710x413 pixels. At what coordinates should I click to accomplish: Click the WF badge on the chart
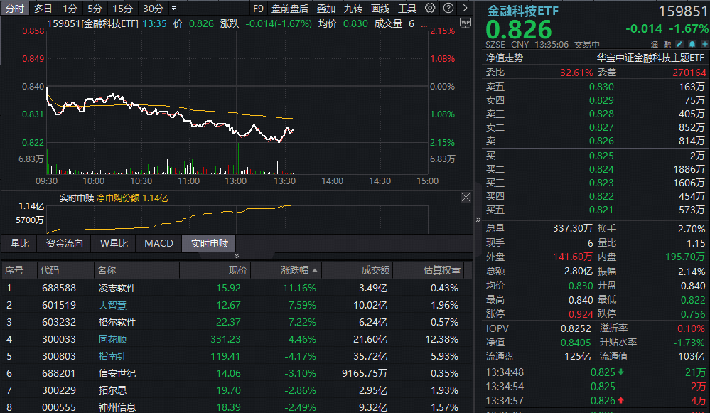466,23
